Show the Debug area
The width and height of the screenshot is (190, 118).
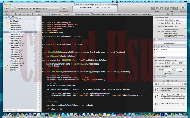point(171,8)
